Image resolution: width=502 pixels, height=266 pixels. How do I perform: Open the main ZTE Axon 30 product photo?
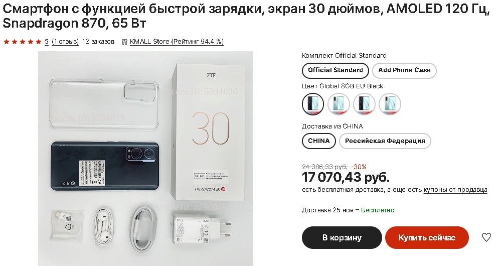(145, 158)
